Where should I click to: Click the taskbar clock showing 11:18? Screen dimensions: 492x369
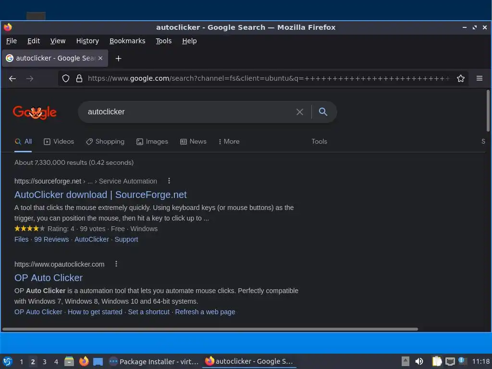point(481,361)
